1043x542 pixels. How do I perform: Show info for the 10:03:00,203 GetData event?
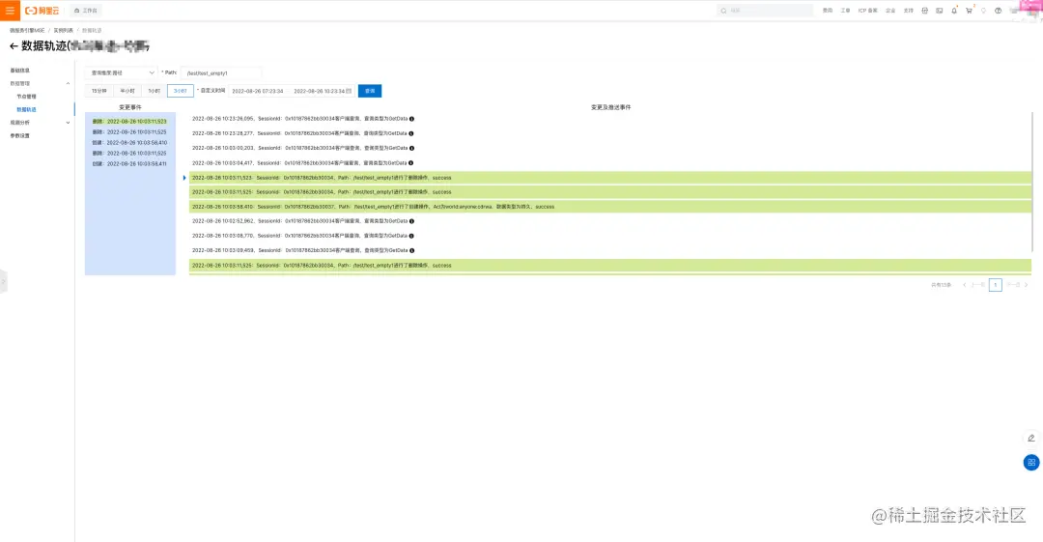411,148
